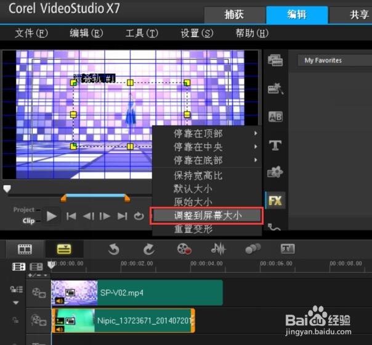Click the video track reel icon
This screenshot has height=345, width=372.
click(x=39, y=293)
